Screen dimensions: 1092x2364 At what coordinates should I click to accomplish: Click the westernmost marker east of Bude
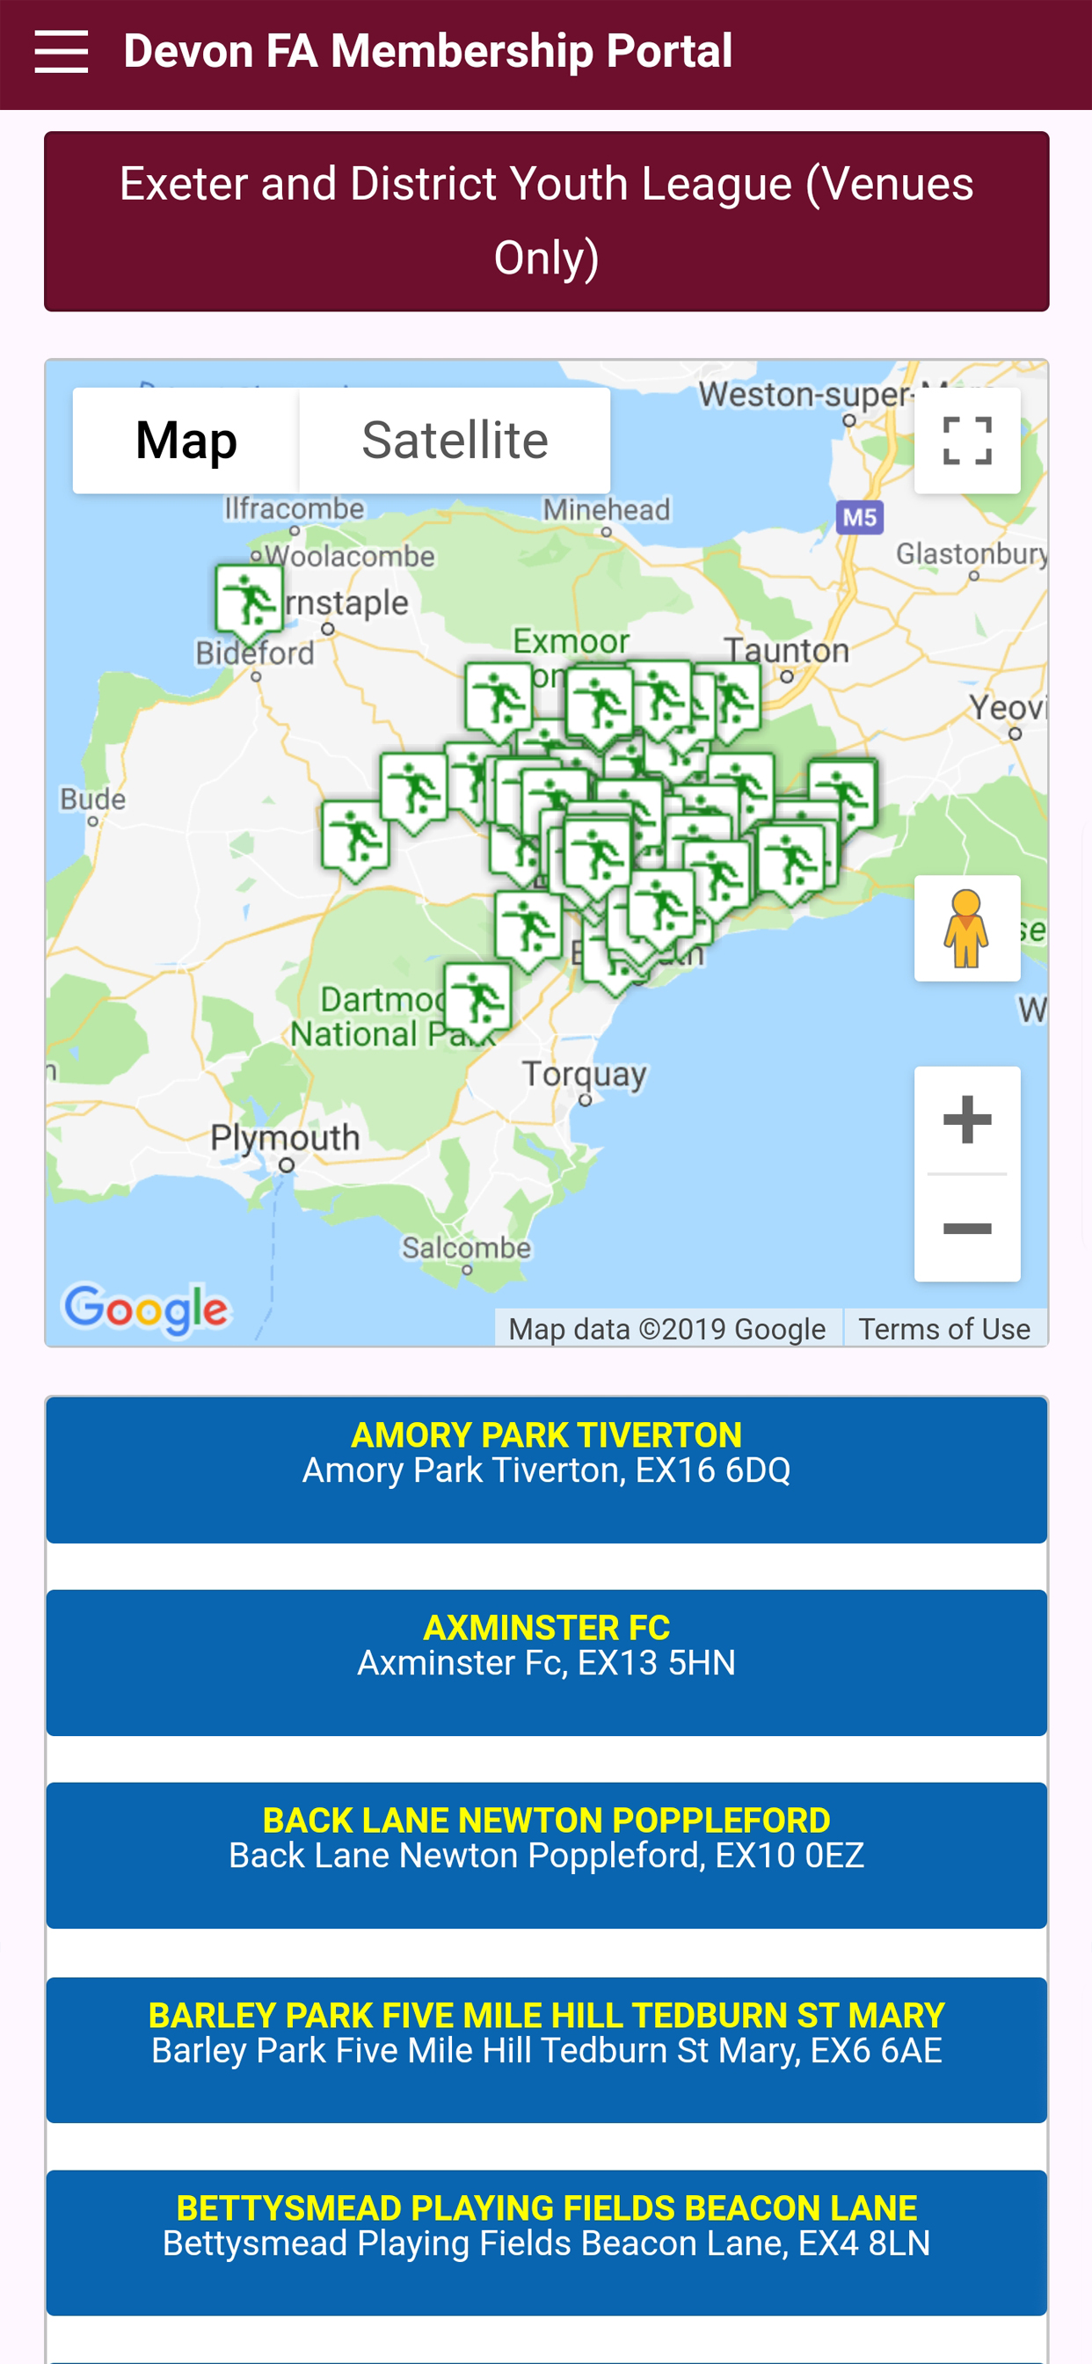[355, 841]
